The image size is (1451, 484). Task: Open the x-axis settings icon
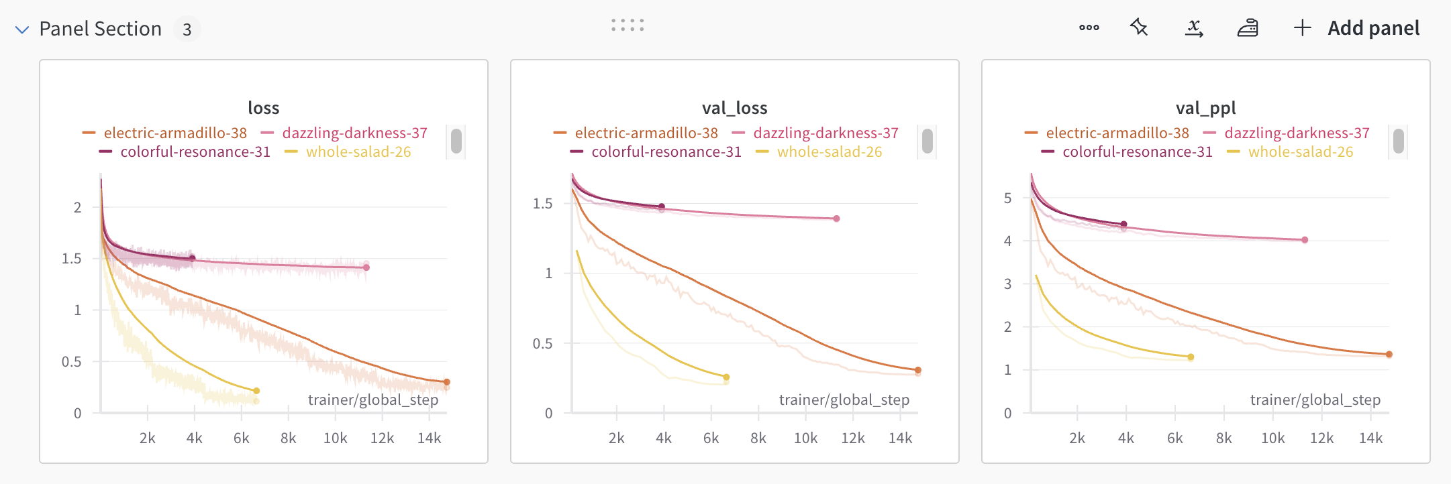1194,28
